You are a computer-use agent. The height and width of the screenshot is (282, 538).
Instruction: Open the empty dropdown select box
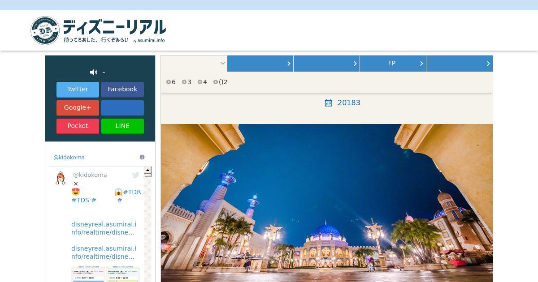tap(194, 64)
